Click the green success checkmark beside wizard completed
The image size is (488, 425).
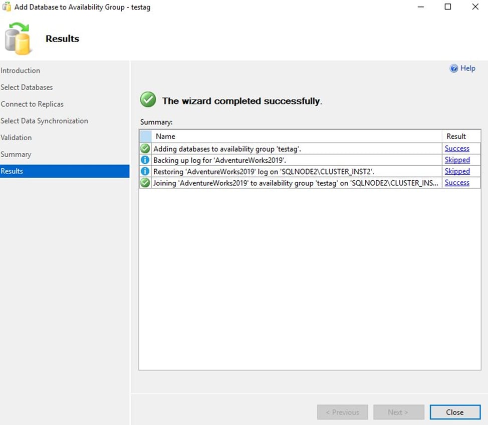(x=148, y=100)
